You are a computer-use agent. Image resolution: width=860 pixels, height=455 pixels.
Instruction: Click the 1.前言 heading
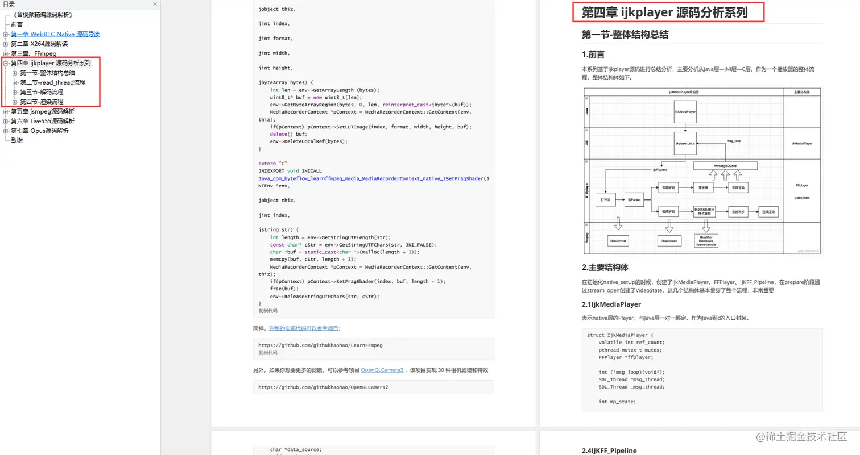[593, 55]
